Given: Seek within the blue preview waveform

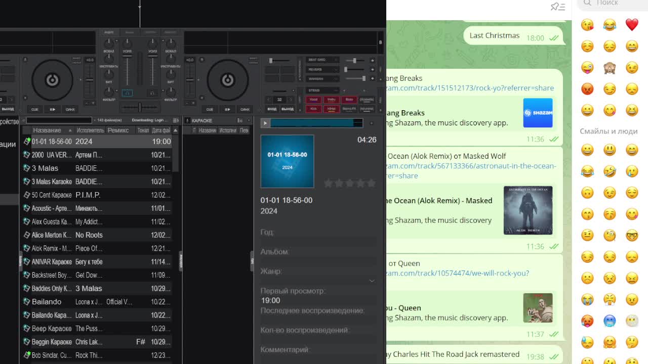Looking at the screenshot, I should point(316,123).
